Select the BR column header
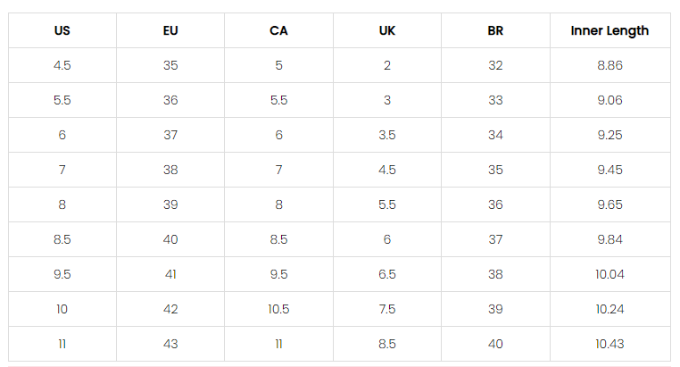The height and width of the screenshot is (367, 680). coord(495,30)
